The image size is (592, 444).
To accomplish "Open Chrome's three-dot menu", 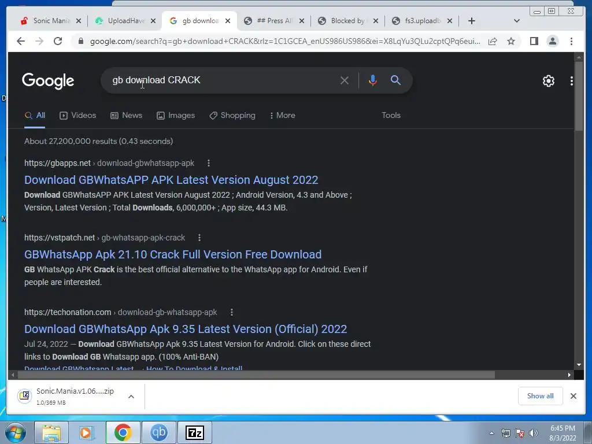I will pyautogui.click(x=571, y=41).
